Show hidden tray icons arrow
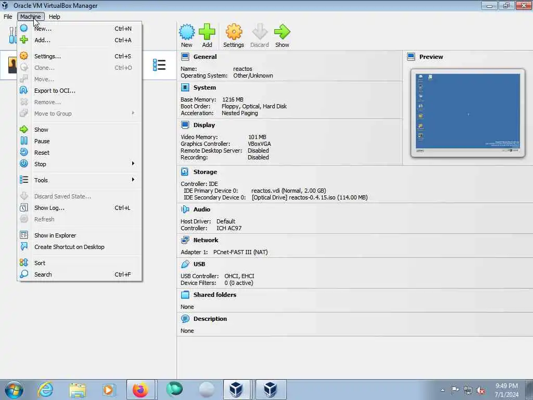This screenshot has width=533, height=400. coord(442,391)
